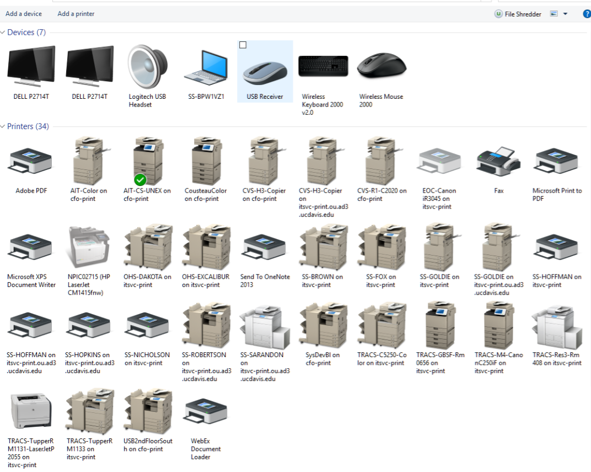This screenshot has width=591, height=472.
Task: Collapse the Devices (7) group
Action: pyautogui.click(x=3, y=33)
